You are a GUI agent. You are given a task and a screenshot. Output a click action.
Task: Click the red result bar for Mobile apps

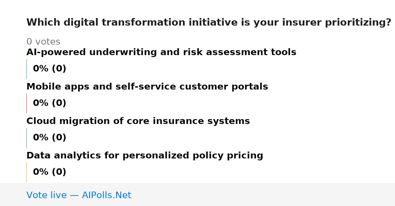pos(26,103)
